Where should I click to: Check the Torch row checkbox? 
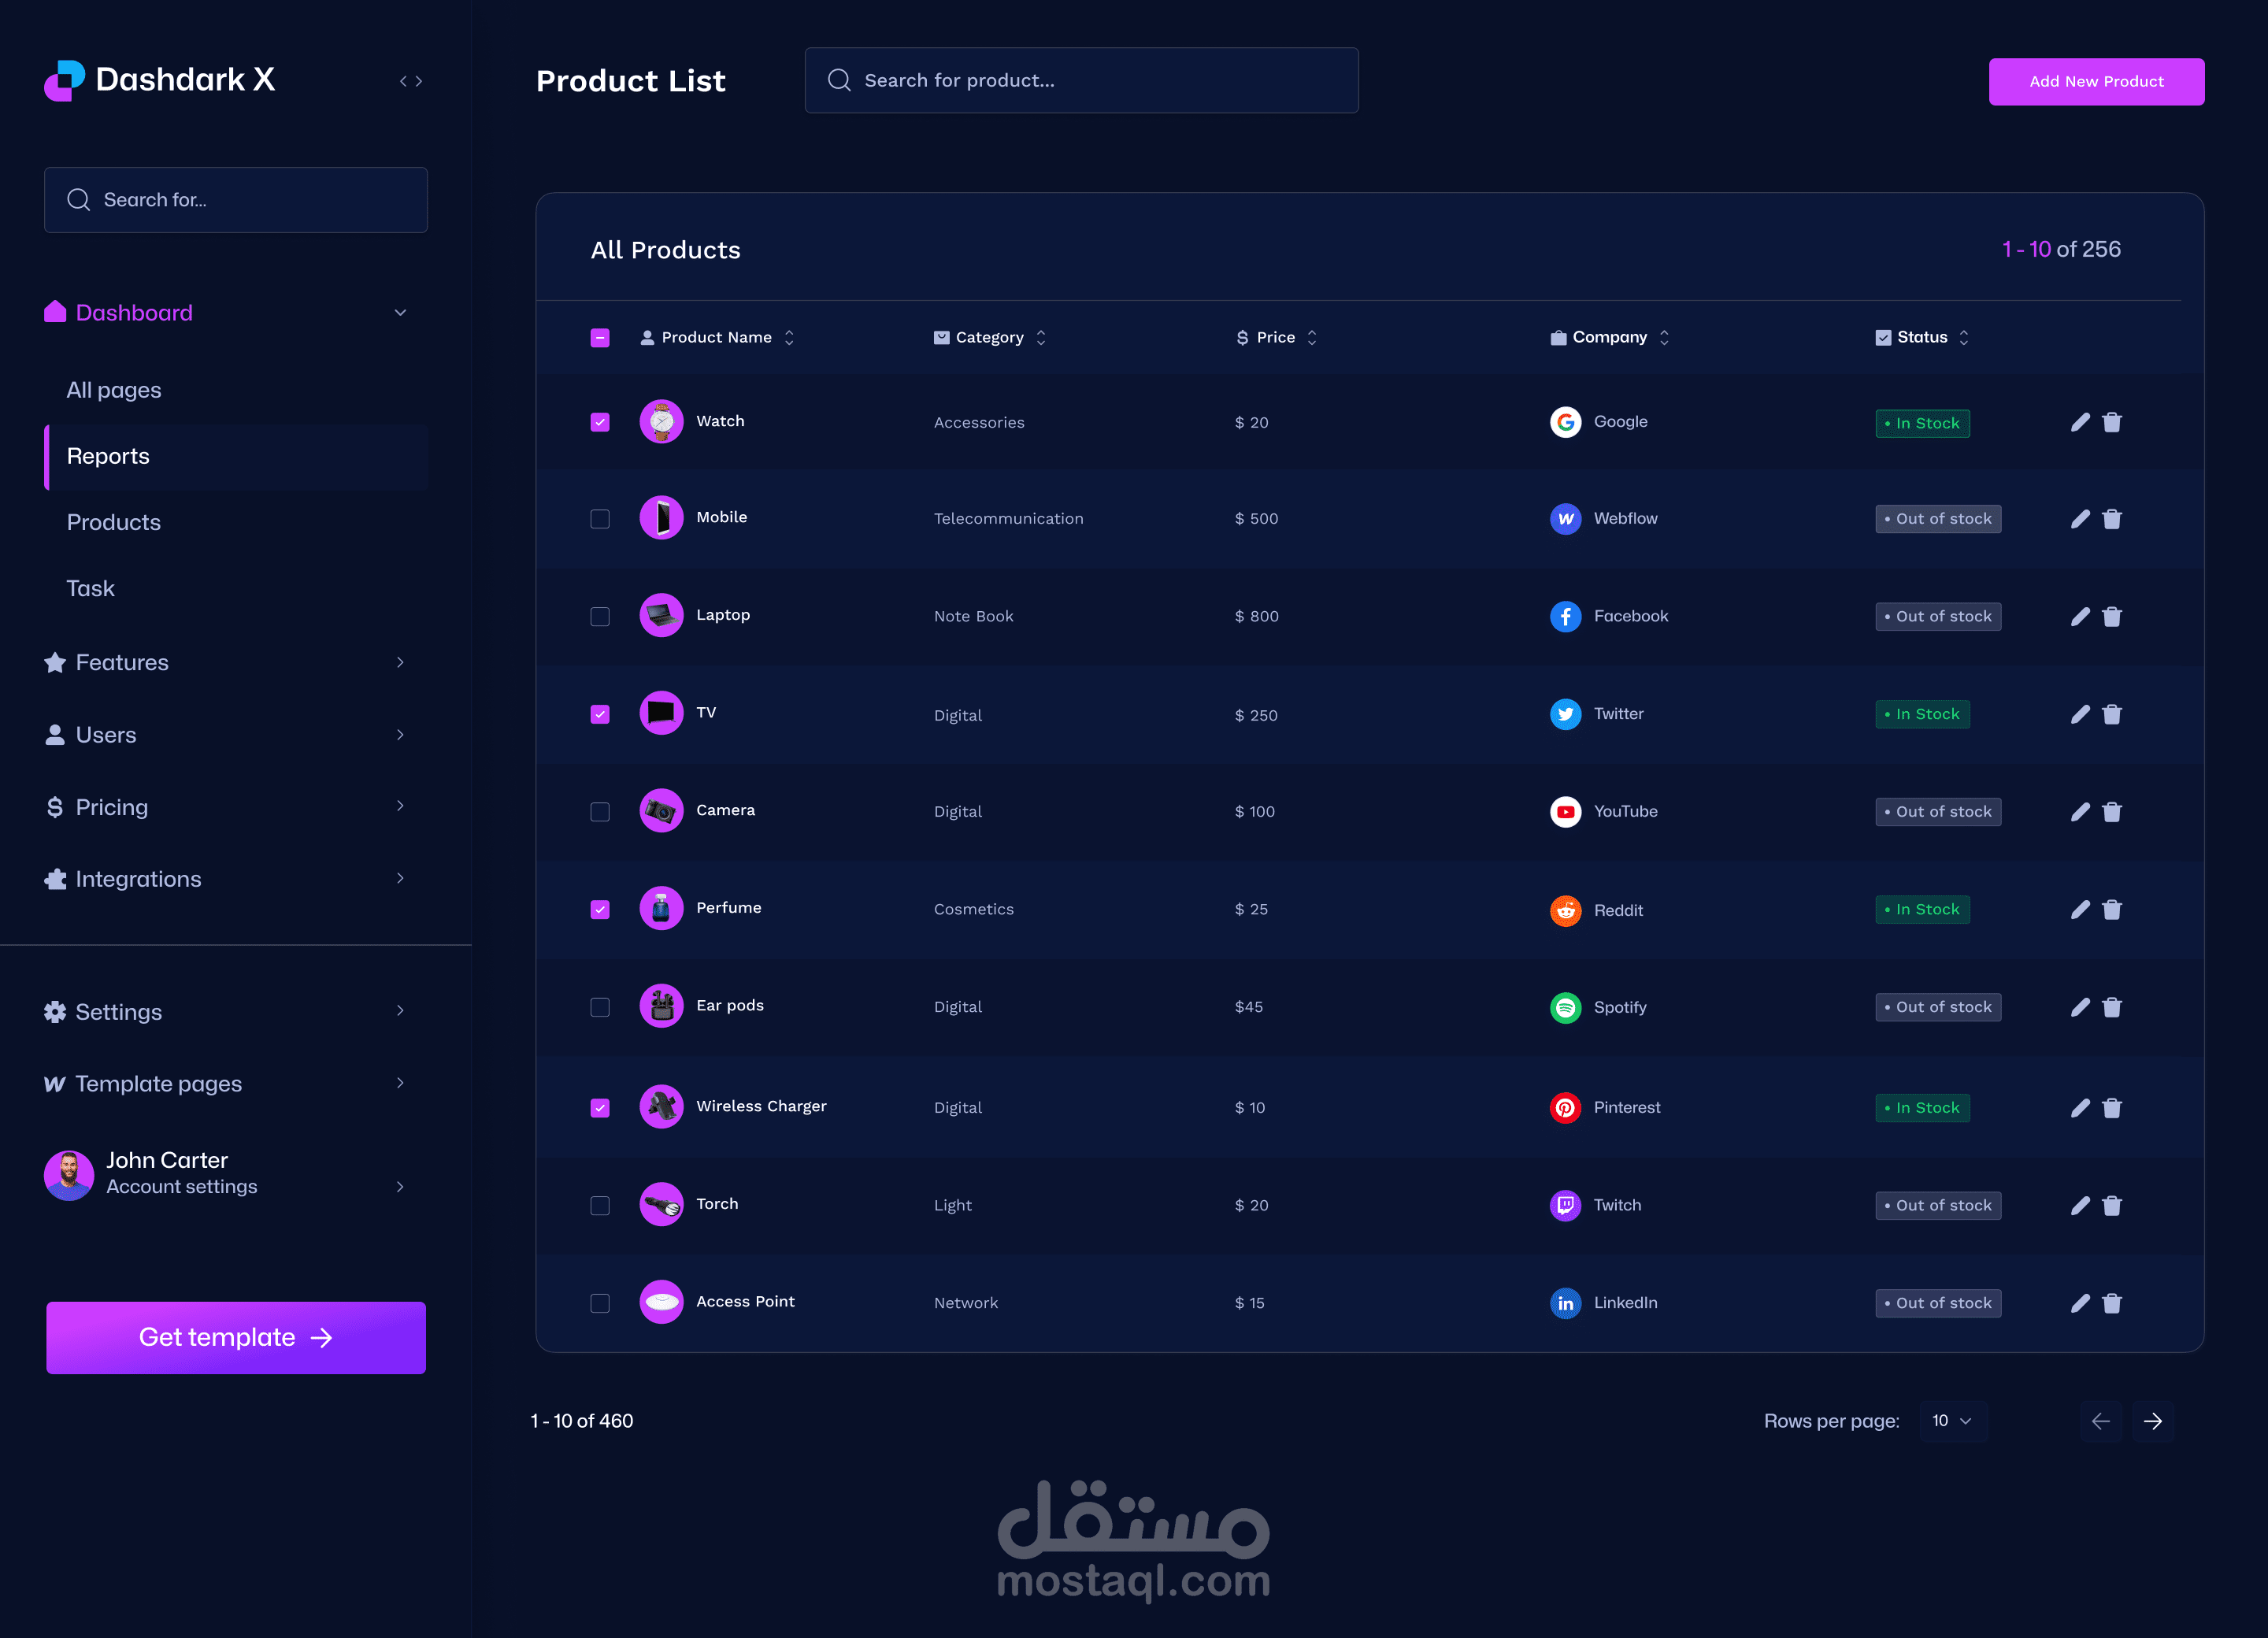pyautogui.click(x=600, y=1205)
